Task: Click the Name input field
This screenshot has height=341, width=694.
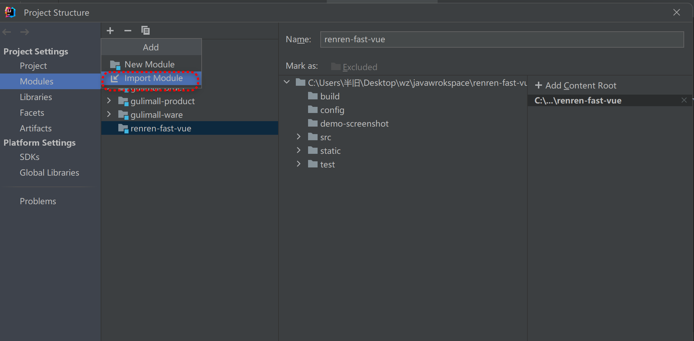Action: click(x=502, y=39)
